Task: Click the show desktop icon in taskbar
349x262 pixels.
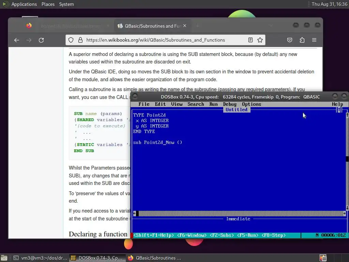Action: click(4, 258)
